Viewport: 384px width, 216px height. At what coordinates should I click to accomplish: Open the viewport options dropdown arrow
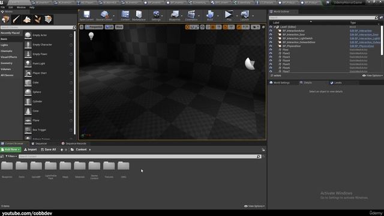point(82,27)
